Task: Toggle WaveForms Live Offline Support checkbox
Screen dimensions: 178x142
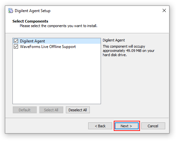Action: pos(16,46)
